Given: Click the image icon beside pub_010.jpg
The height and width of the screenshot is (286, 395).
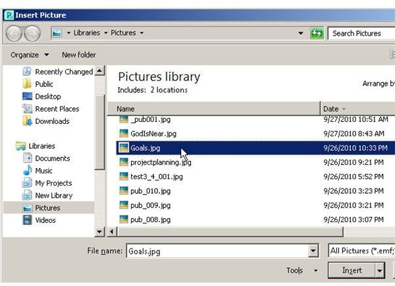Looking at the screenshot, I should point(124,191).
